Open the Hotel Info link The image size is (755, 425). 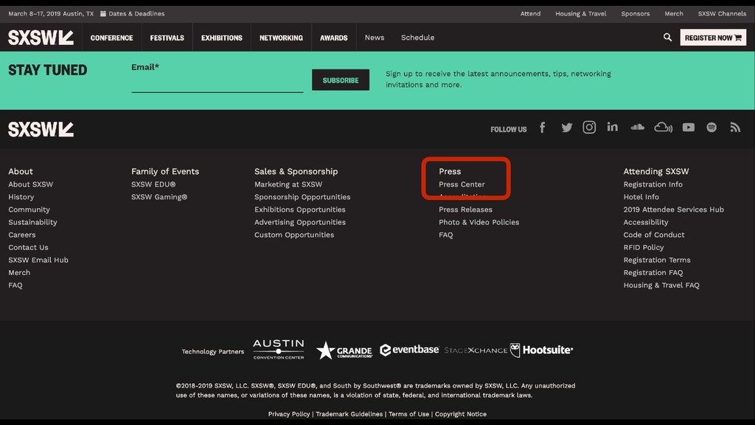641,196
